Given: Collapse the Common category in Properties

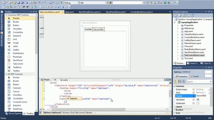Looking at the screenshot, I should tap(174, 86).
